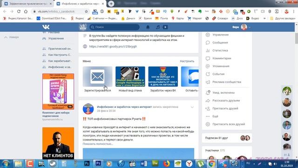
Task: Open the notifications bell icon
Action: pyautogui.click(x=148, y=27)
